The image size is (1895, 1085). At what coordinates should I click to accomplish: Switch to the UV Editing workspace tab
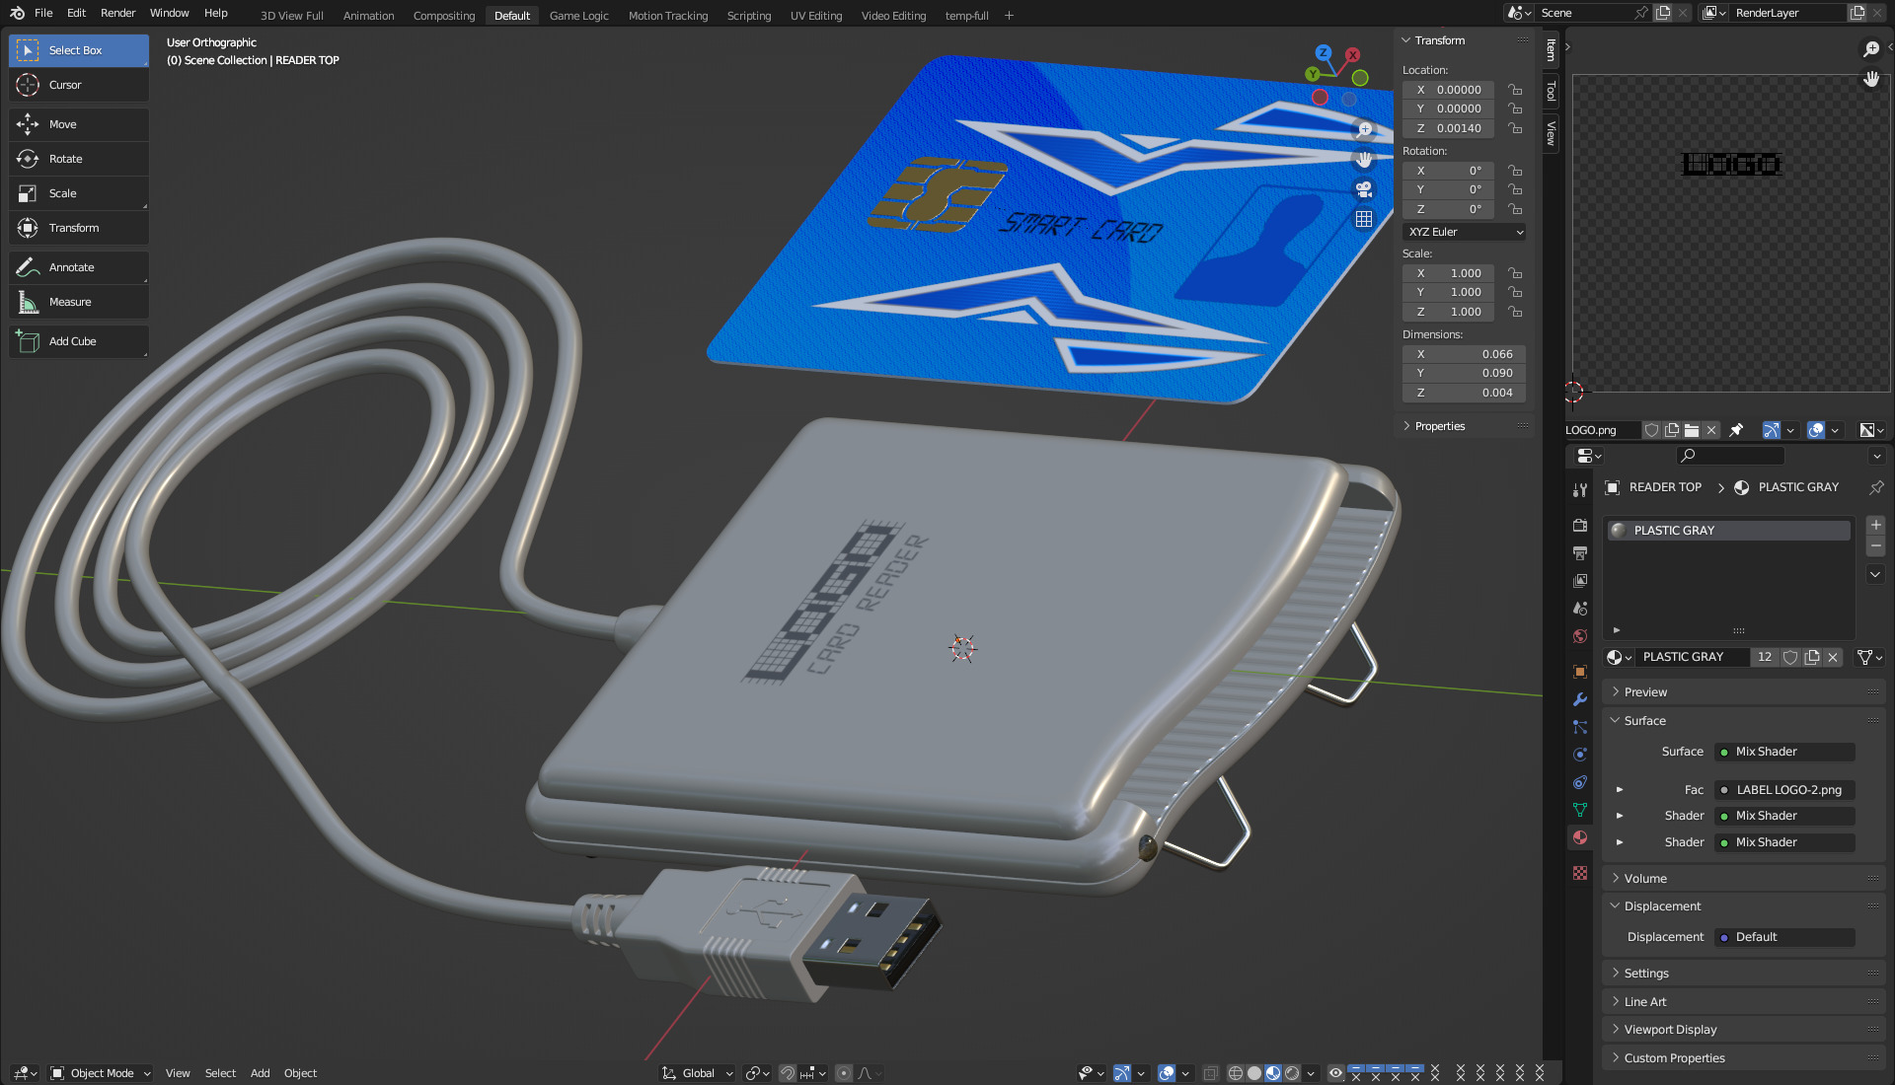coord(815,16)
